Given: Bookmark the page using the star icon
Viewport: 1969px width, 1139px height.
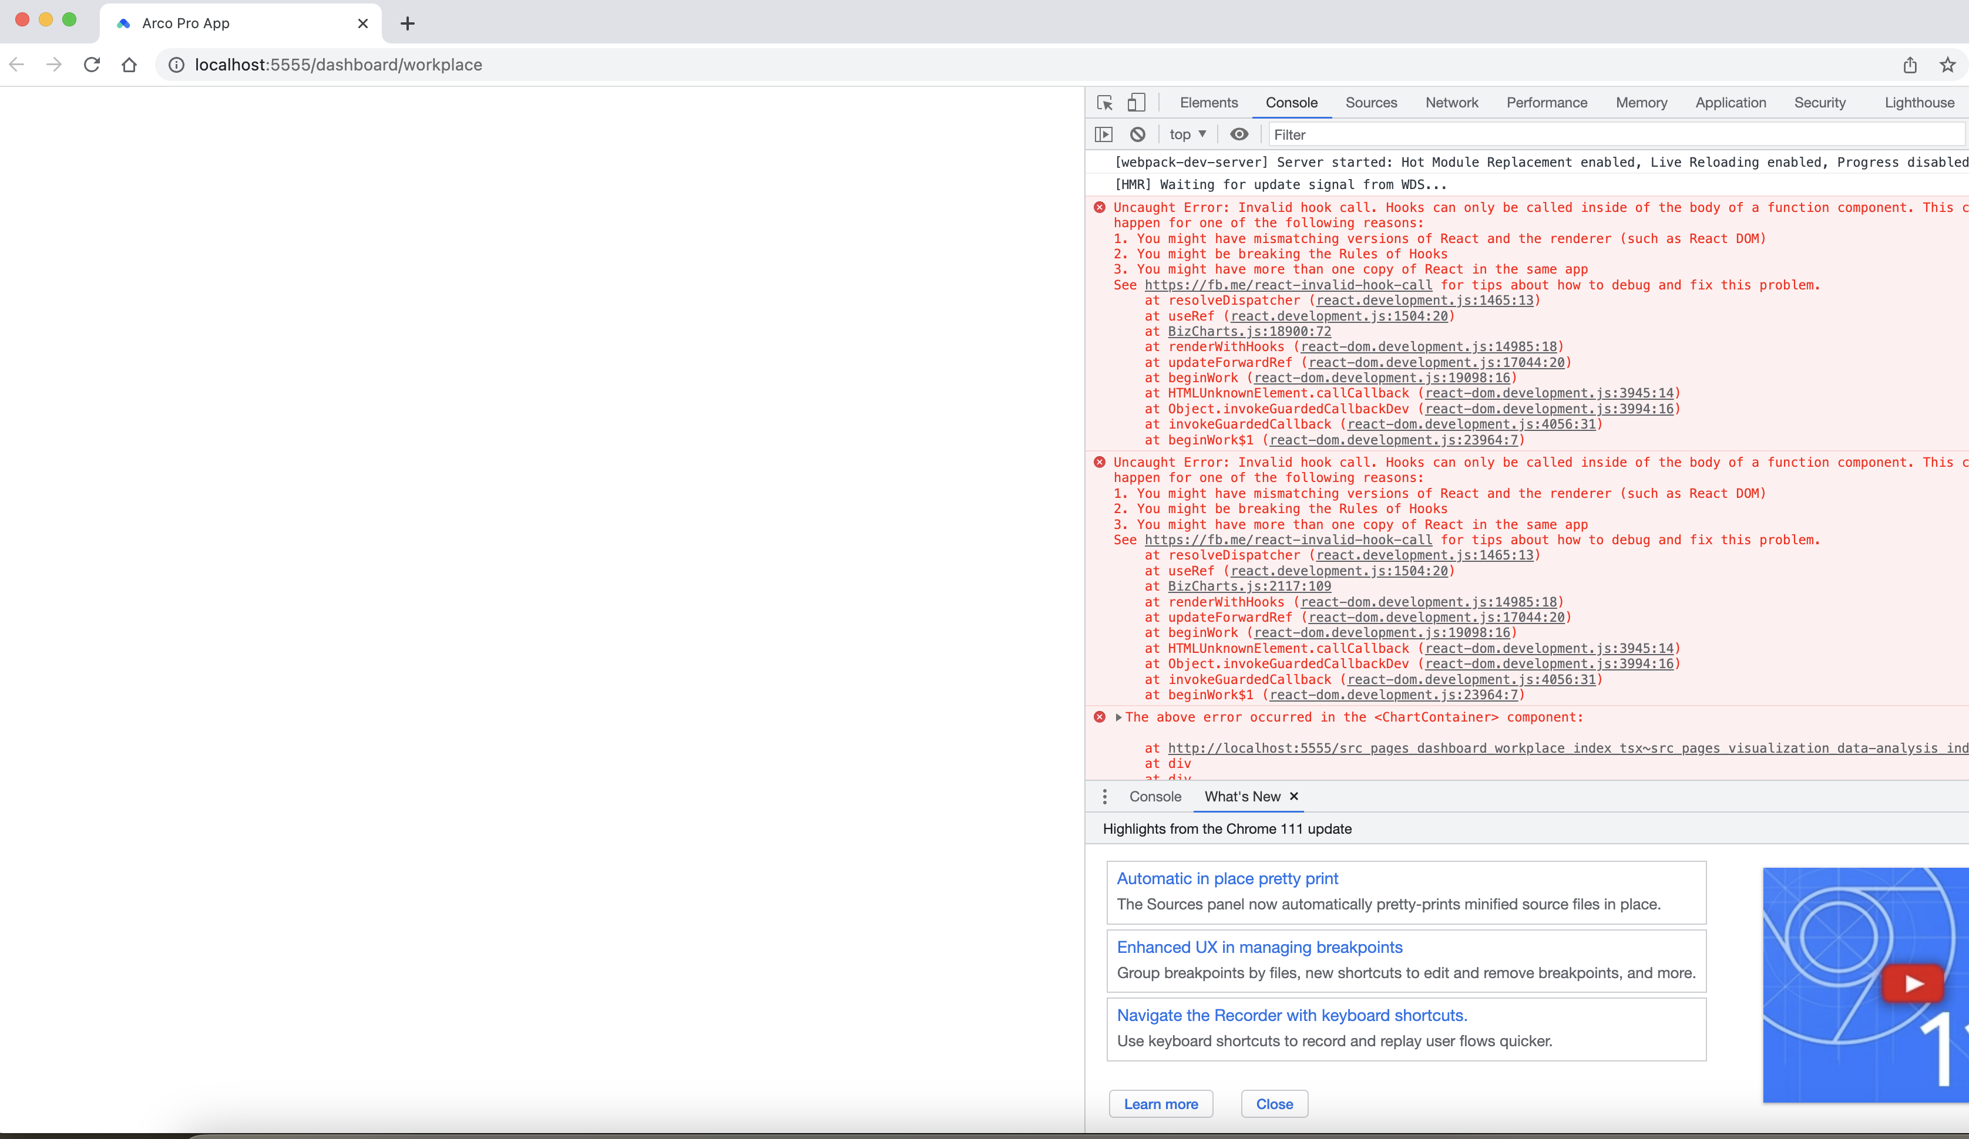Looking at the screenshot, I should 1947,65.
